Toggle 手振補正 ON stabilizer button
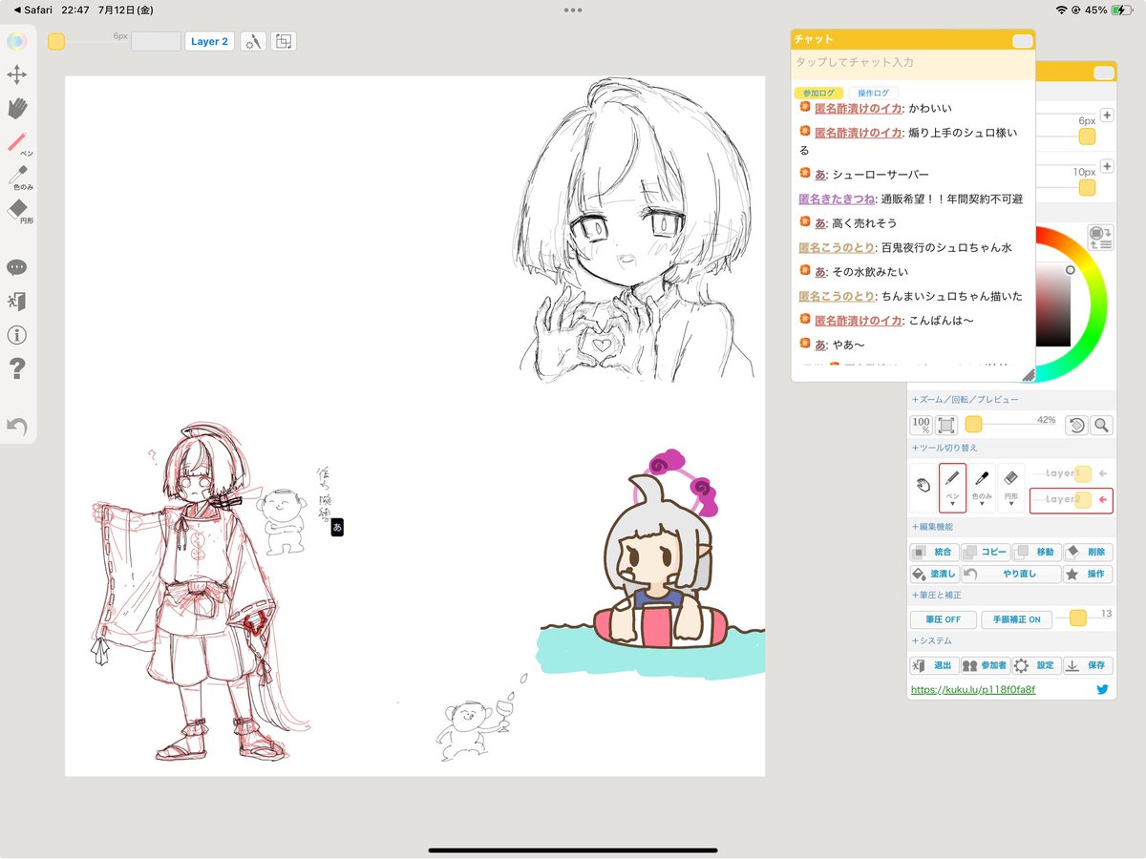1146x859 pixels. tap(1016, 619)
